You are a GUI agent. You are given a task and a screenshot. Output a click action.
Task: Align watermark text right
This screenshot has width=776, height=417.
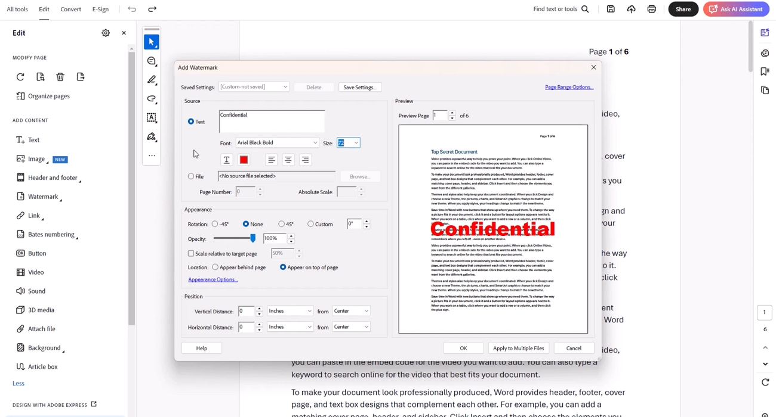(x=305, y=160)
